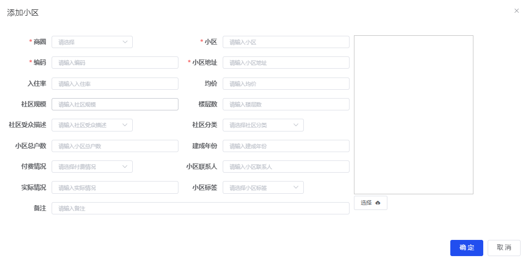Click the 选择 upload button
Image resolution: width=527 pixels, height=261 pixels.
tap(370, 203)
